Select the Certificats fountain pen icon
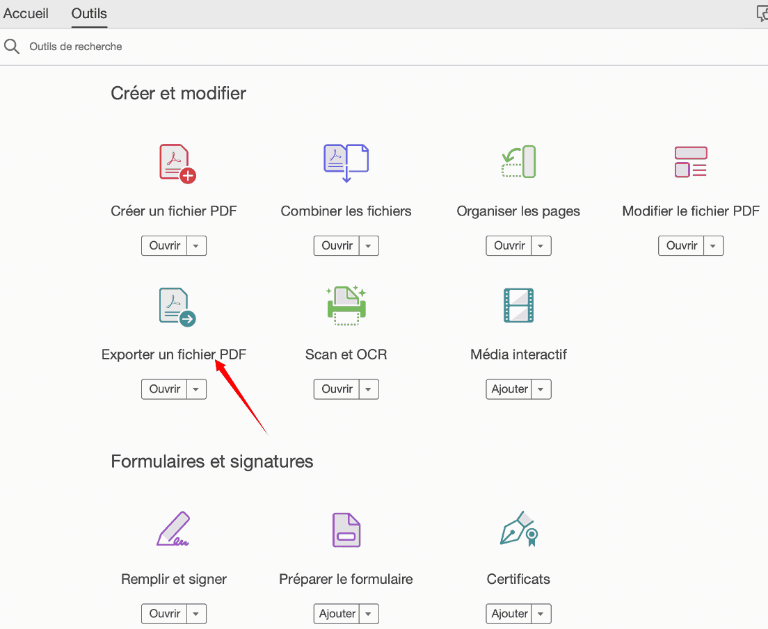The width and height of the screenshot is (768, 629). pyautogui.click(x=519, y=529)
